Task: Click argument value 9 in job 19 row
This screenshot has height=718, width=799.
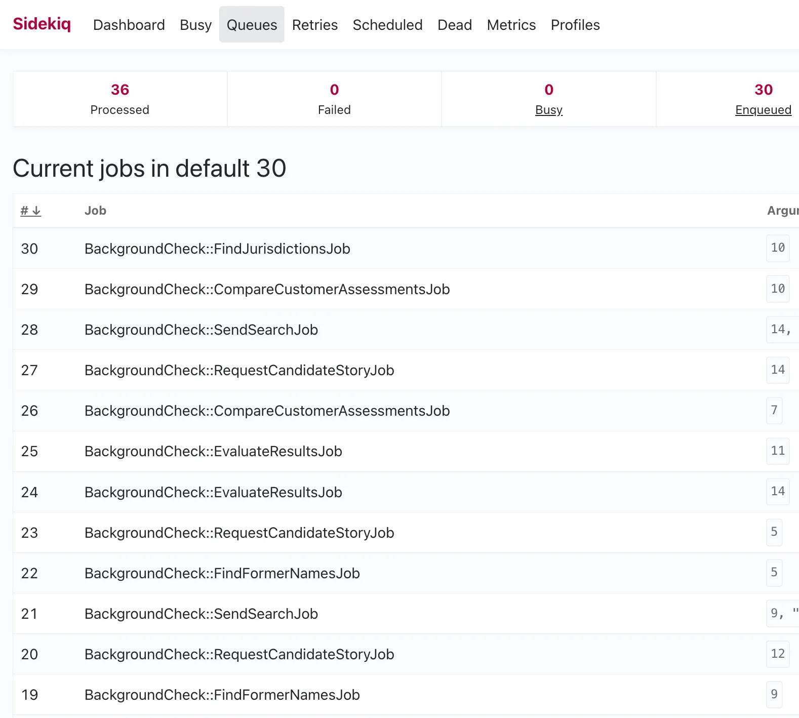Action: tap(774, 694)
